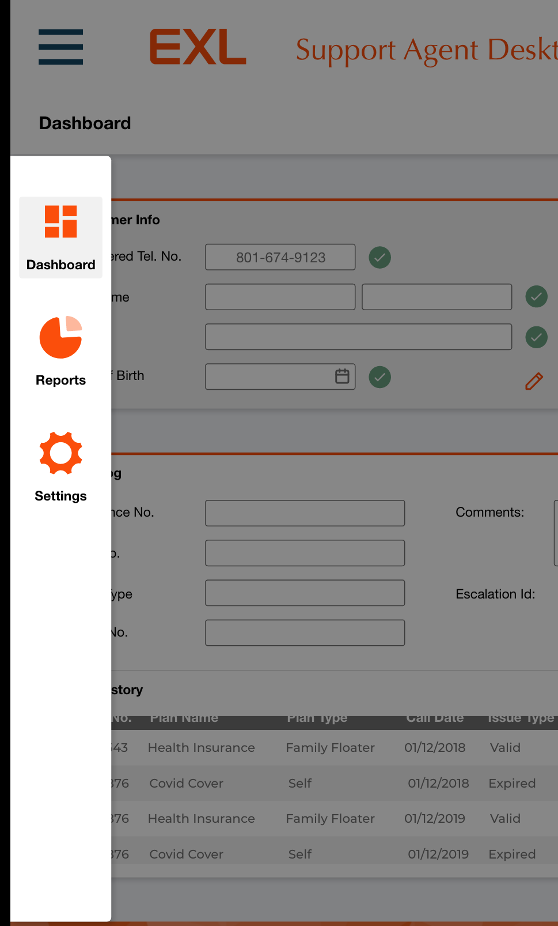Image resolution: width=558 pixels, height=926 pixels.
Task: Click the orange dashboard grid icon
Action: click(x=60, y=222)
